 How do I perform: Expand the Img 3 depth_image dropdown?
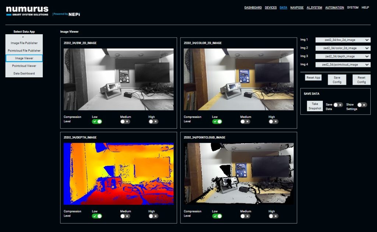tap(342, 56)
